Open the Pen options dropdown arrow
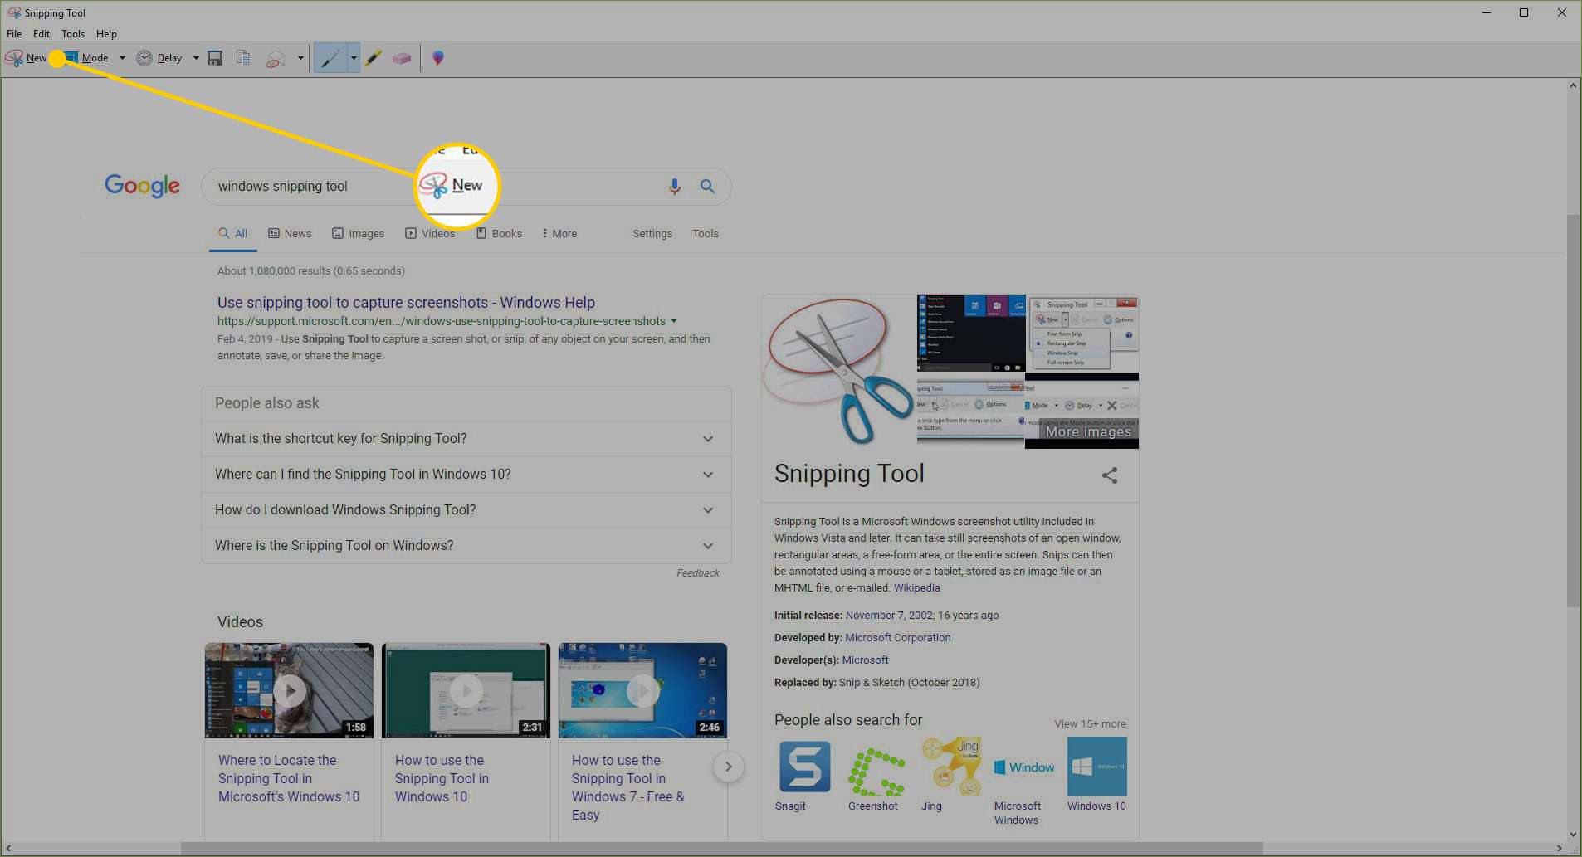1582x857 pixels. (354, 58)
